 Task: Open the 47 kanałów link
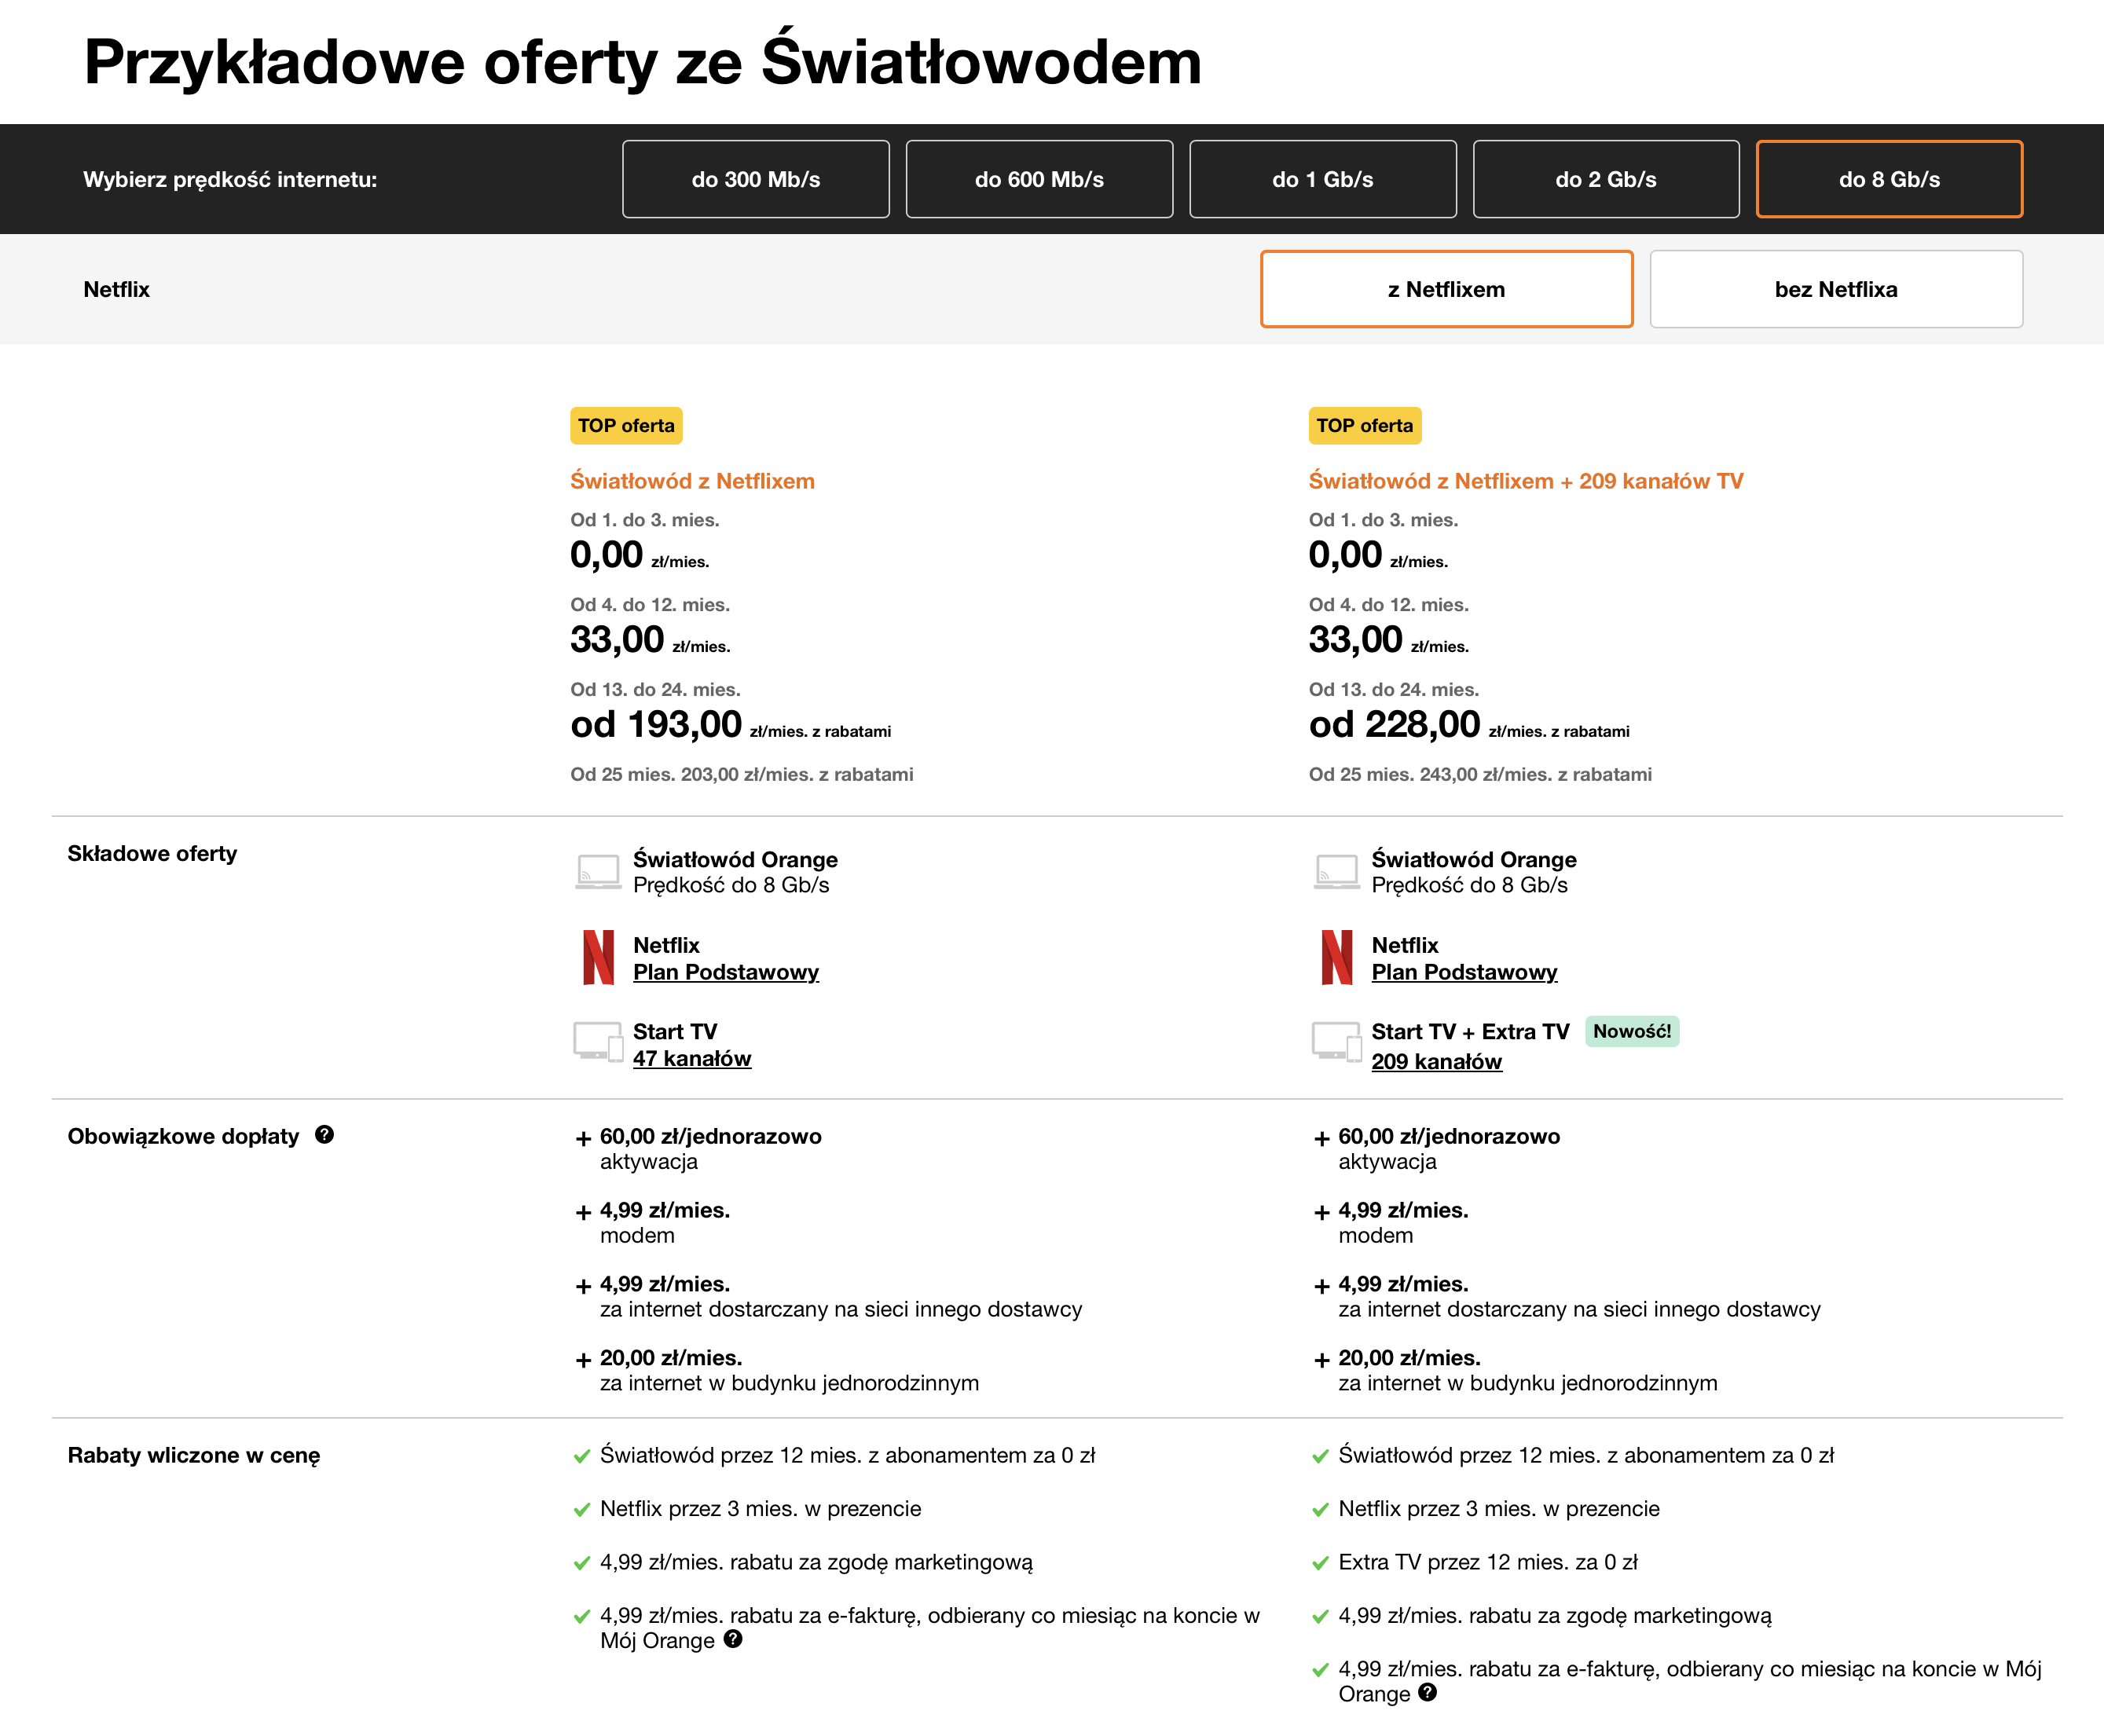click(692, 1058)
